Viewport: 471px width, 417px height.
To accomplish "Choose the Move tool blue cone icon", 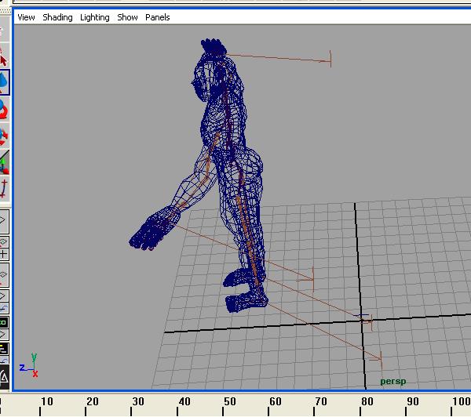I will 4,82.
